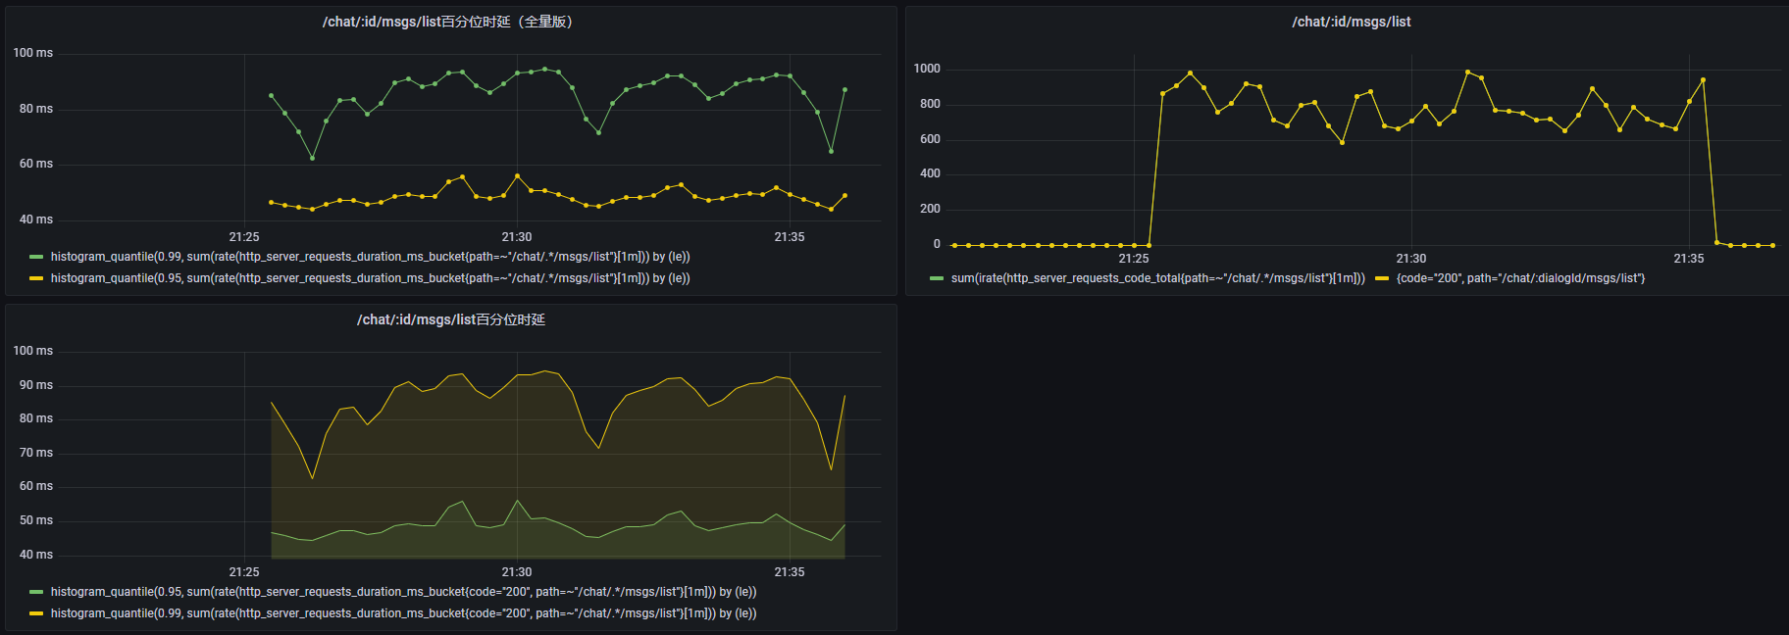Click the 40 ms y-axis label in the bottom panel
This screenshot has width=1789, height=635.
(36, 555)
